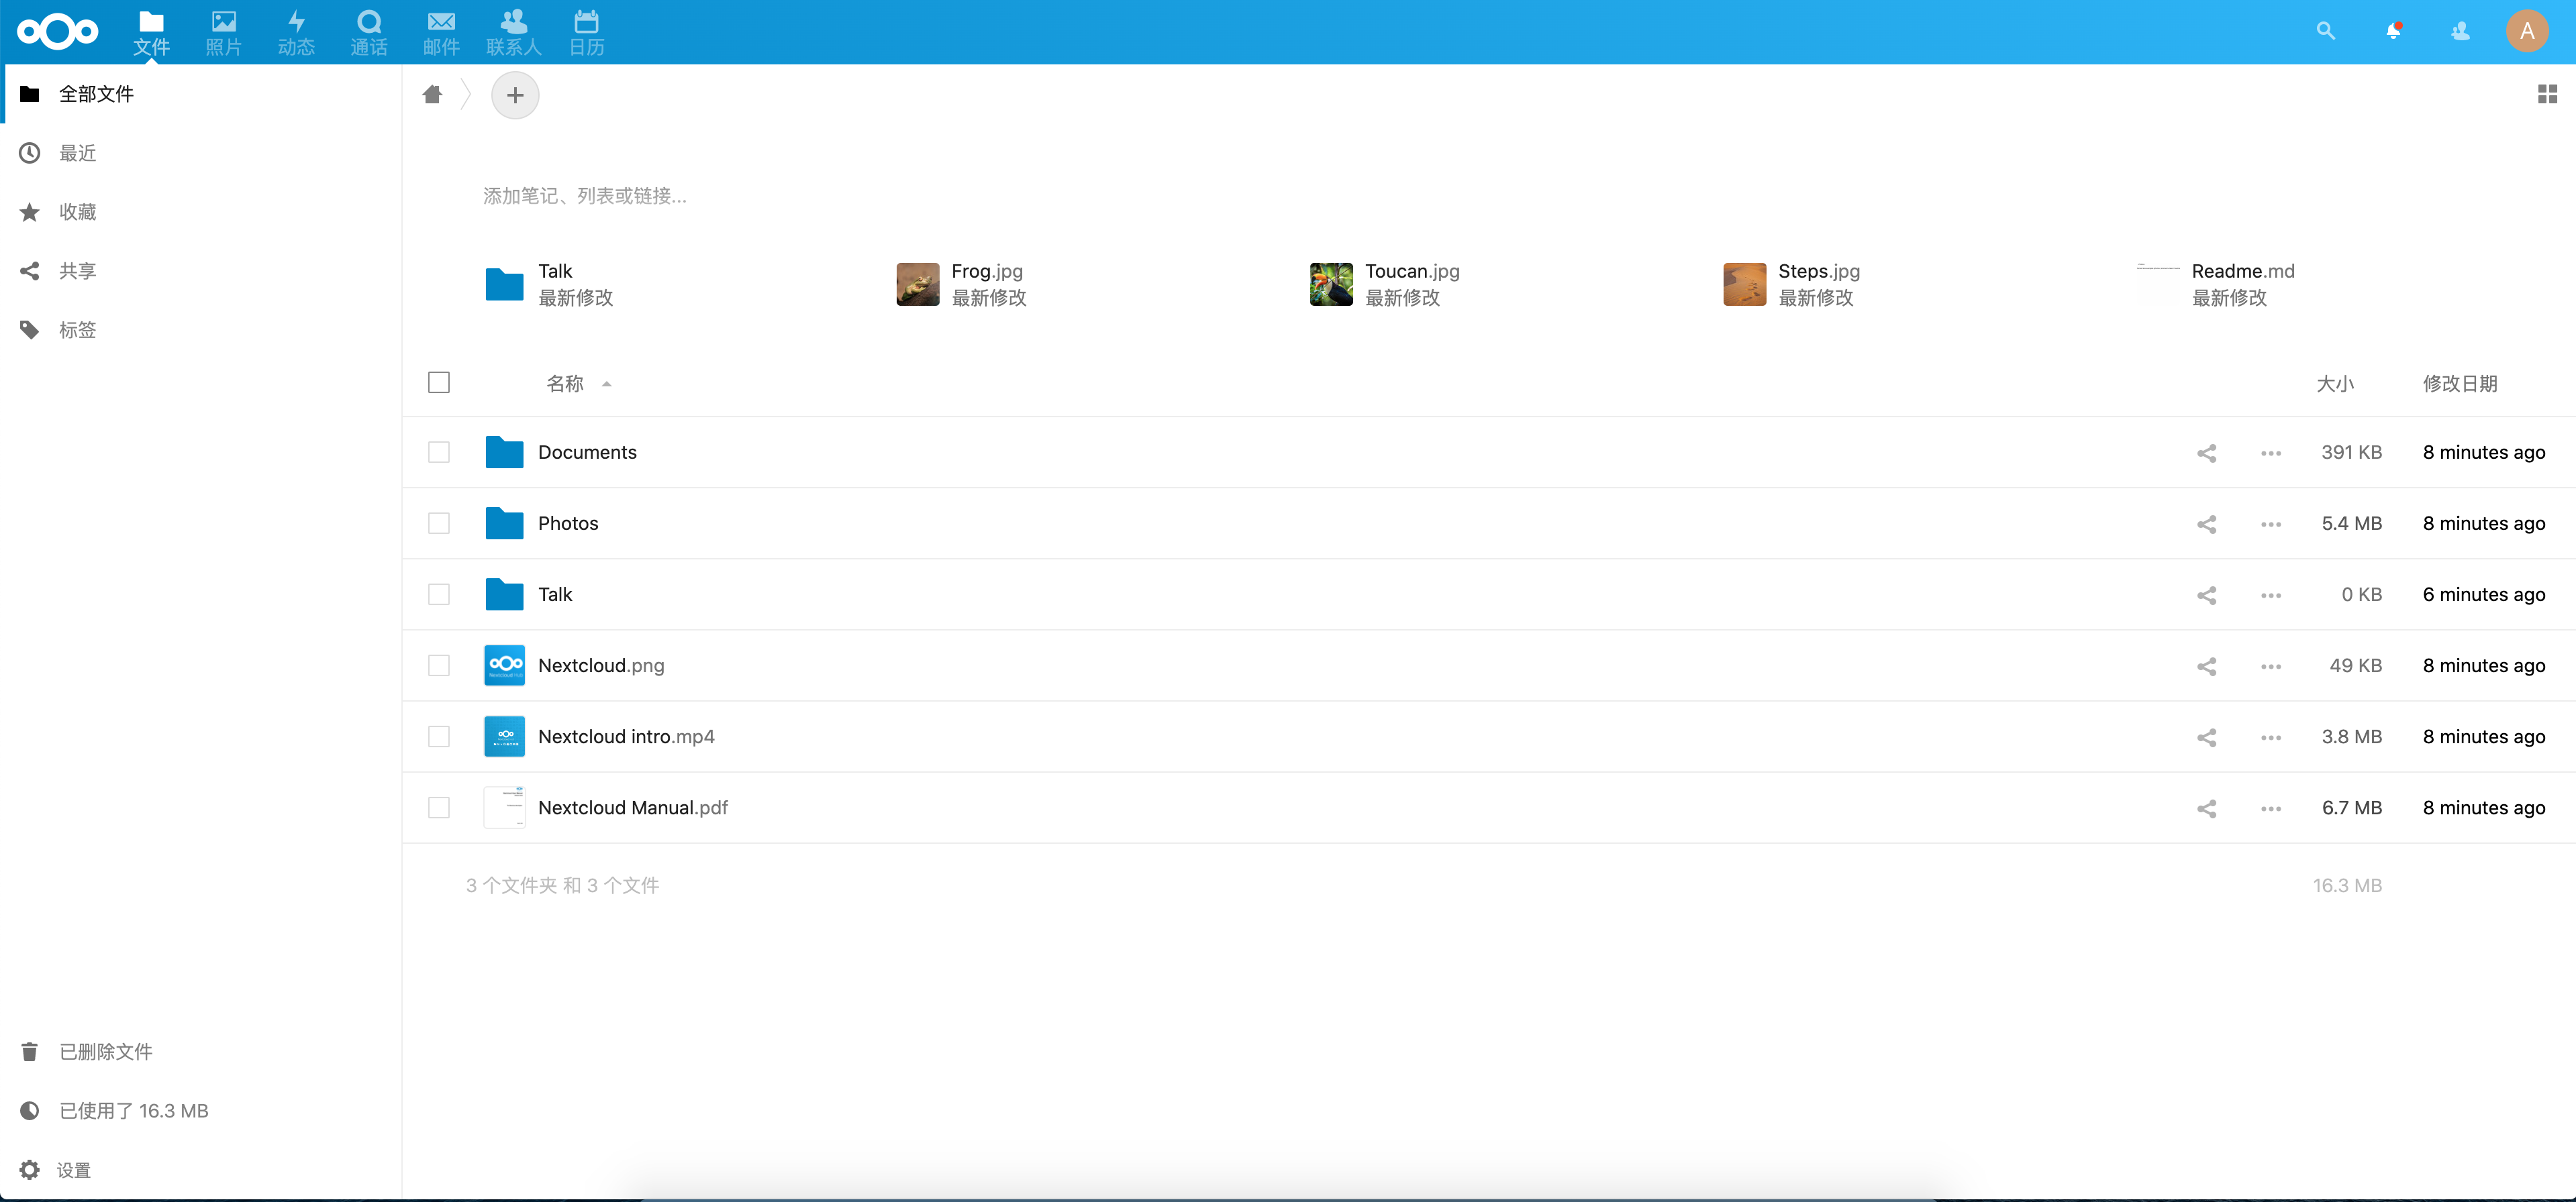Open the Contacts (联系人) app
The width and height of the screenshot is (2576, 1202).
pos(514,32)
